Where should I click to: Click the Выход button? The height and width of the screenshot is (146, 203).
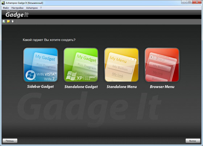point(193,141)
